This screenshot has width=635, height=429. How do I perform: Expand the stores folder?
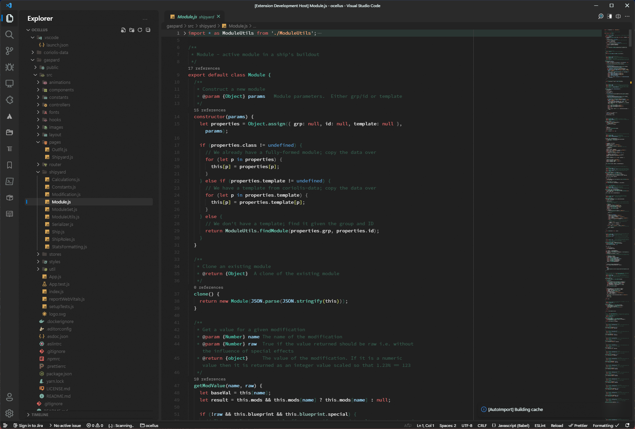coord(55,254)
